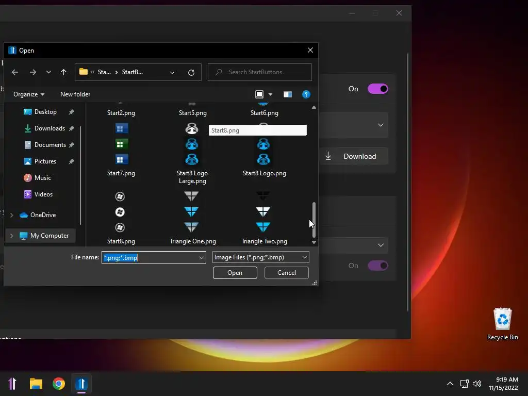Viewport: 528px width, 396px height.
Task: Open view options dropdown arrow
Action: pyautogui.click(x=270, y=94)
